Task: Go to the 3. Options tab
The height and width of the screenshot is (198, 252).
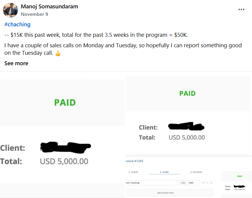Action: click(x=196, y=172)
